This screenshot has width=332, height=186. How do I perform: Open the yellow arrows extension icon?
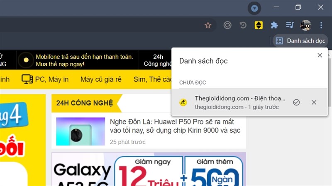click(x=259, y=25)
